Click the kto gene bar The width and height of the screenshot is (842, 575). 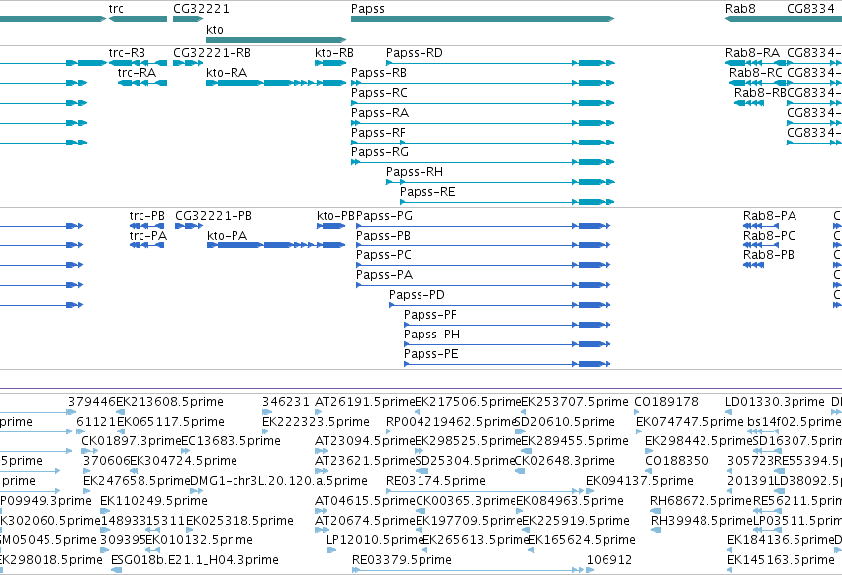pos(276,40)
